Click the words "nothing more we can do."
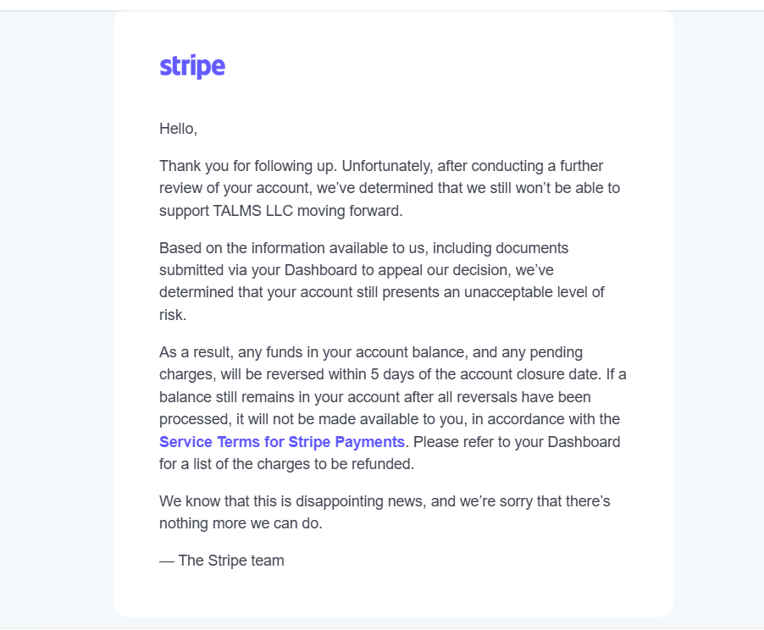Screen dimensions: 764x630 [241, 524]
